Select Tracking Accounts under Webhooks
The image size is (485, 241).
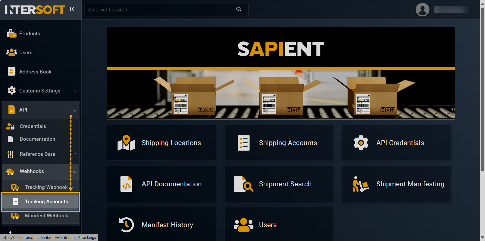click(41, 201)
